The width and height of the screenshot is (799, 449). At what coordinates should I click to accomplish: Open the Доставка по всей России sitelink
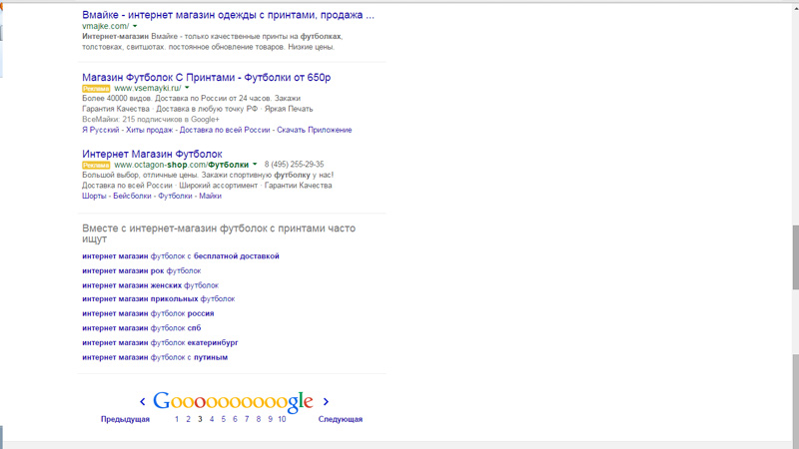[225, 130]
